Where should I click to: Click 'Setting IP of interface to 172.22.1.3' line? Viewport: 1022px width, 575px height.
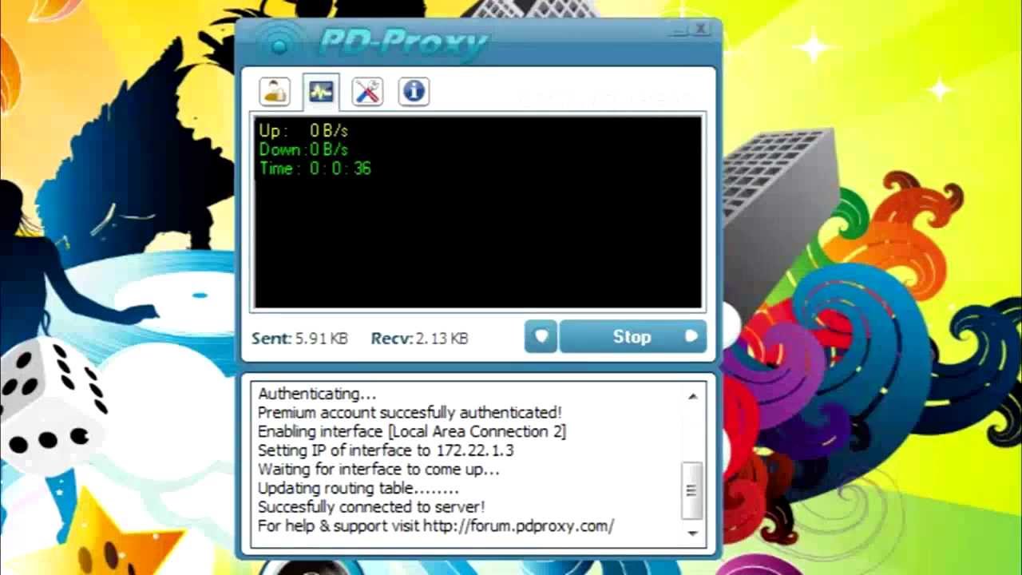pyautogui.click(x=386, y=450)
